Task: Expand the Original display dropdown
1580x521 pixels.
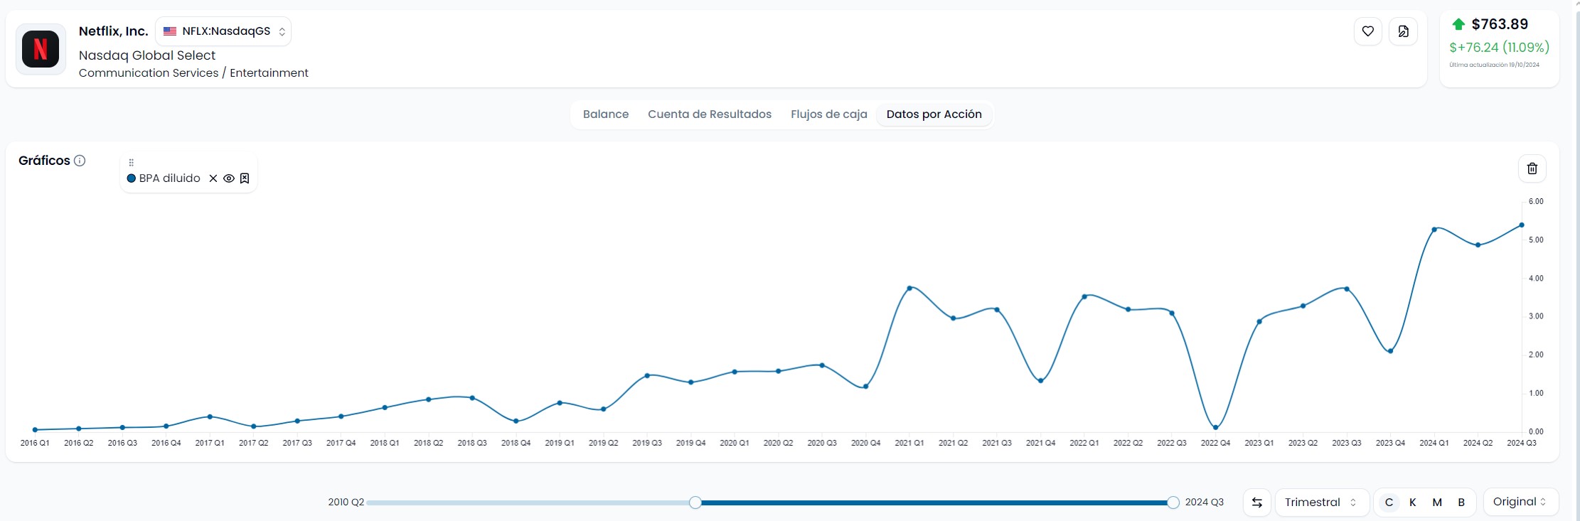Action: (1520, 502)
